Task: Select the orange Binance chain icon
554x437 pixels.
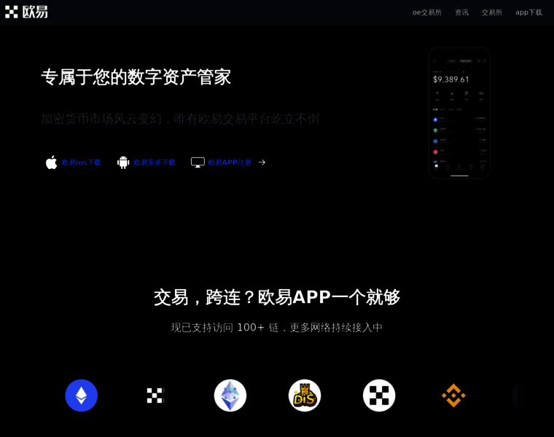Action: [453, 395]
